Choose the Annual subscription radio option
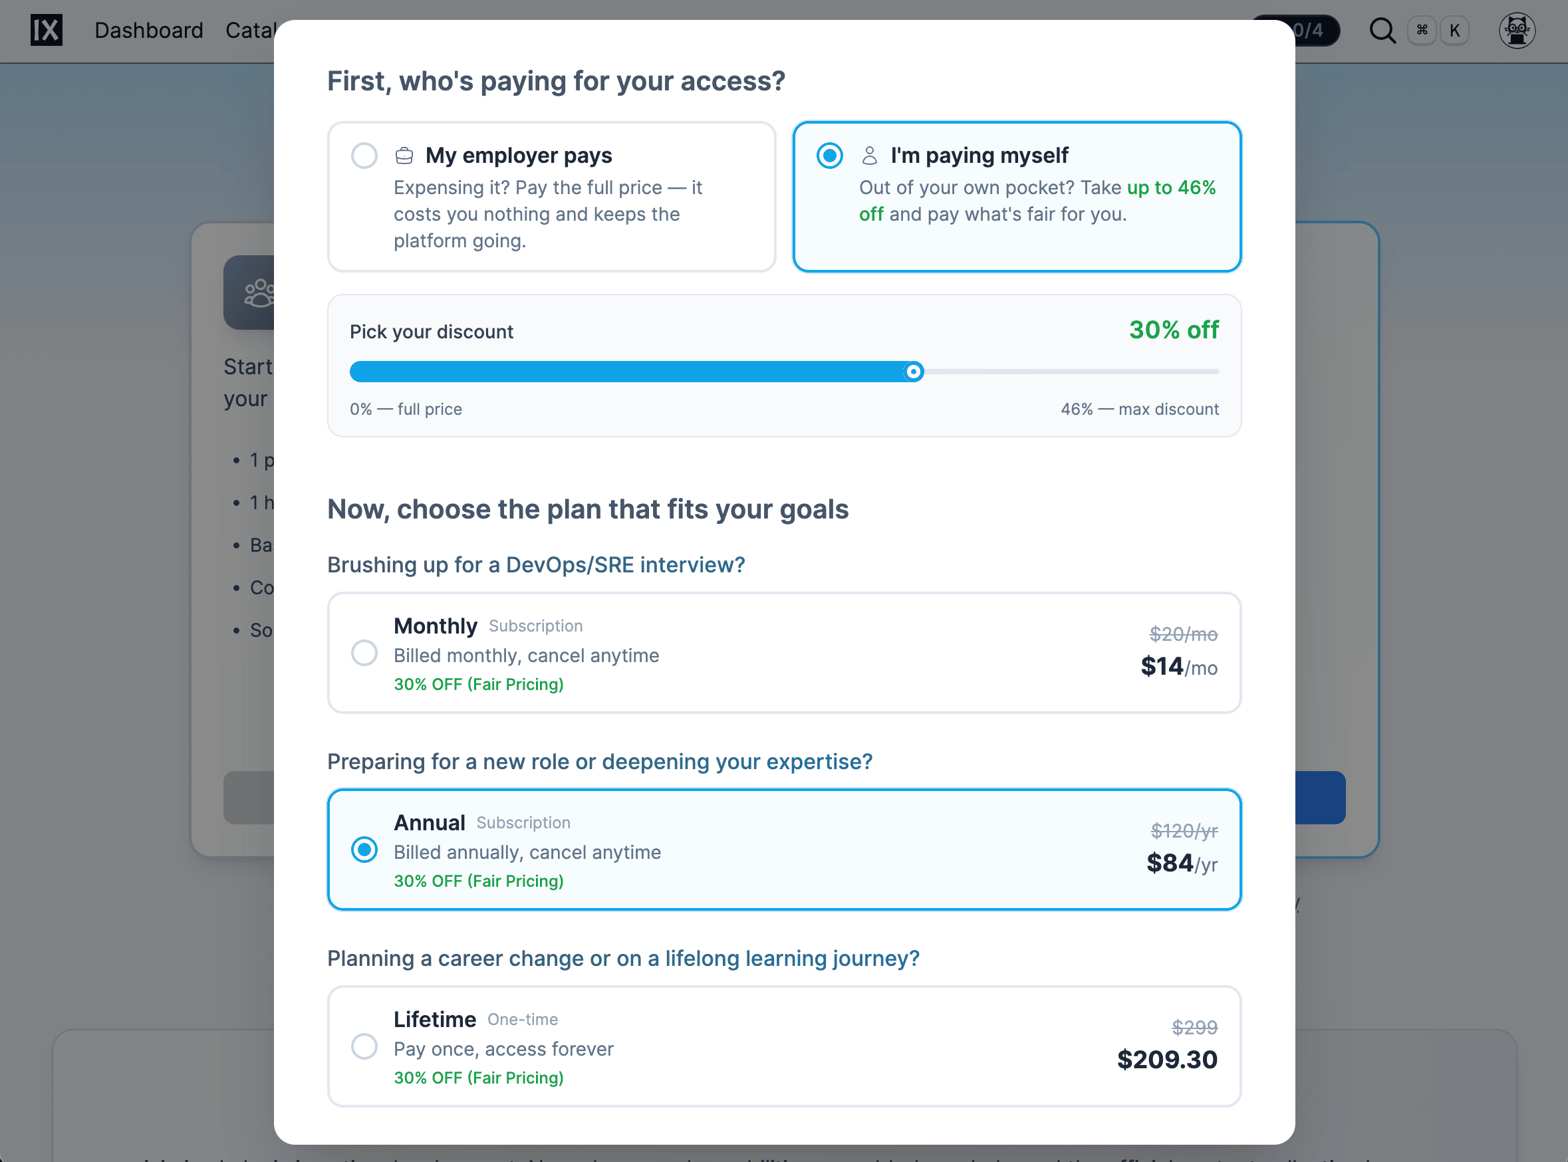This screenshot has height=1162, width=1568. coord(364,850)
